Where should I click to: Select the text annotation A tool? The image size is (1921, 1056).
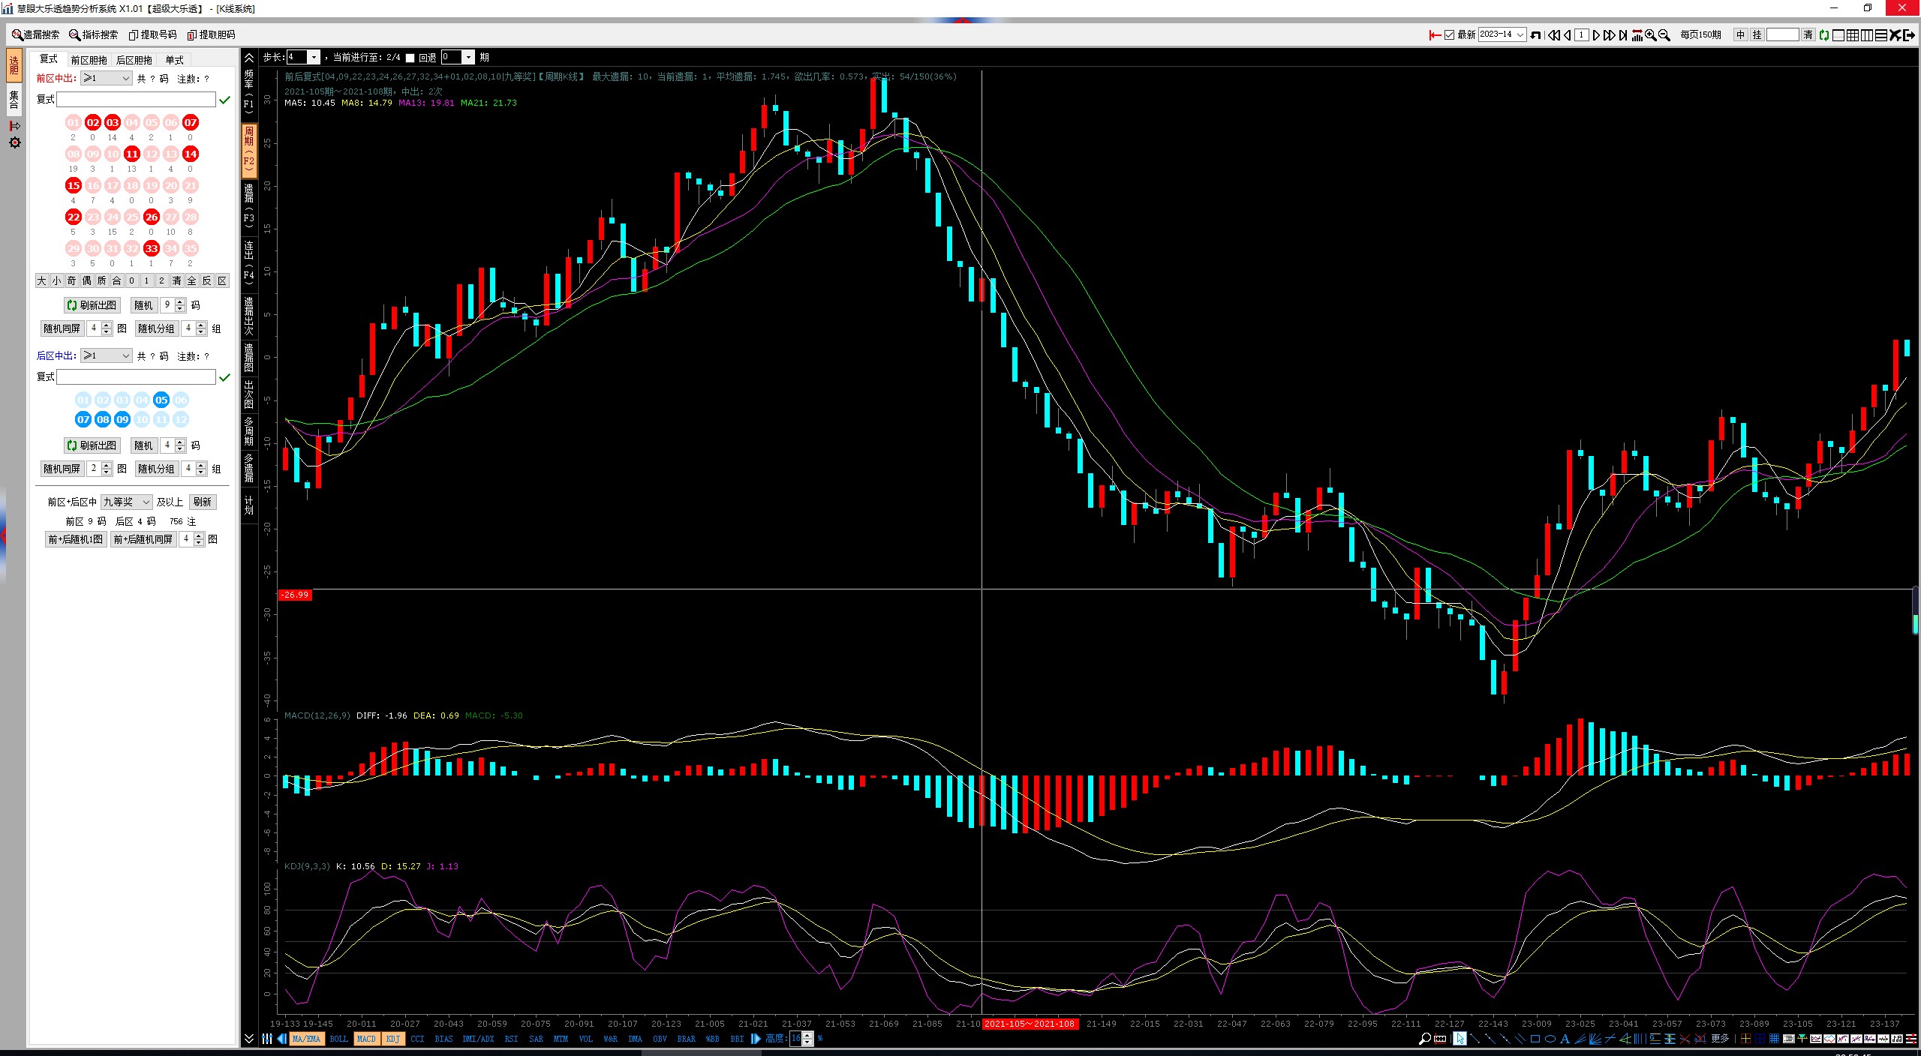coord(1565,1039)
